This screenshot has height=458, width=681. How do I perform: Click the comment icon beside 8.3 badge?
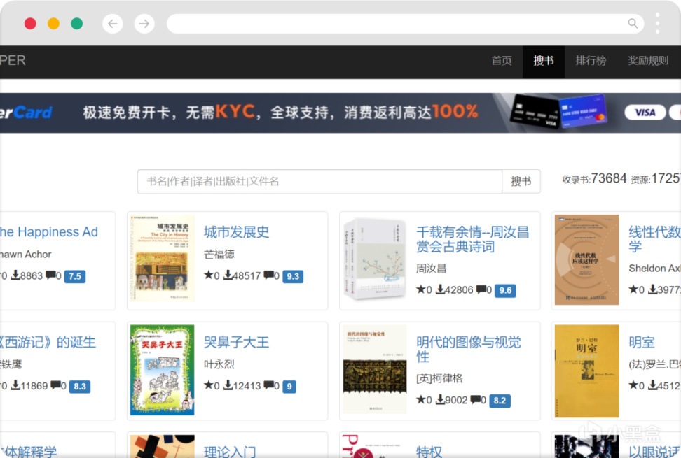55,385
